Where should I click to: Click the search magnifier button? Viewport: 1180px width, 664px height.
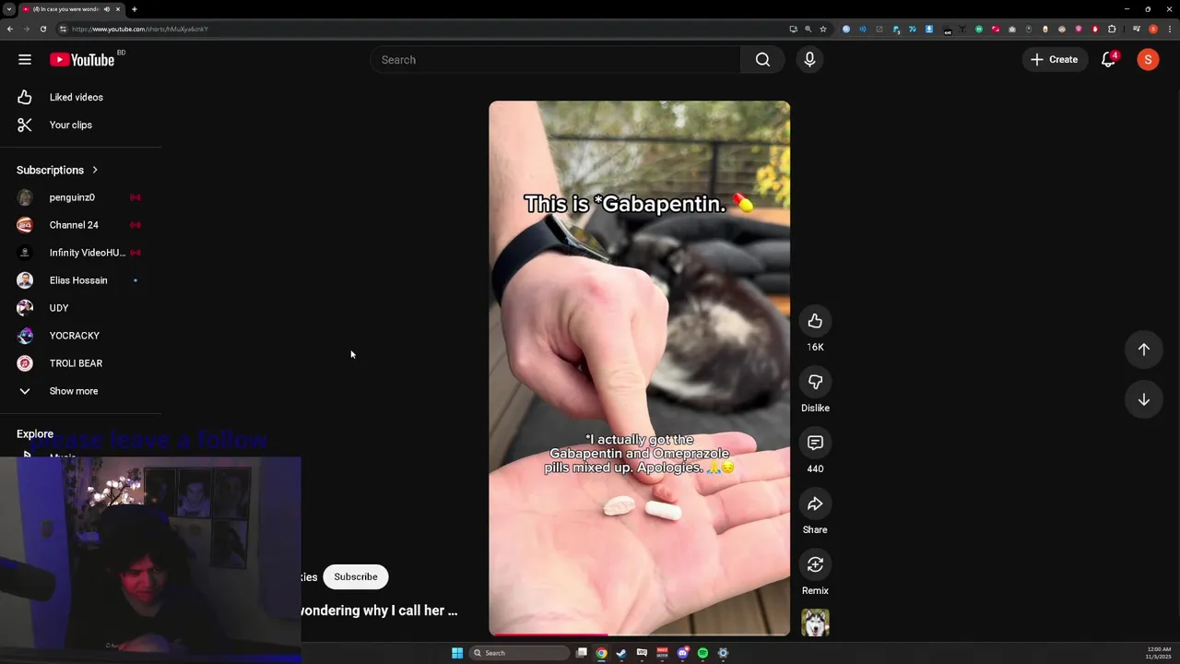click(762, 60)
